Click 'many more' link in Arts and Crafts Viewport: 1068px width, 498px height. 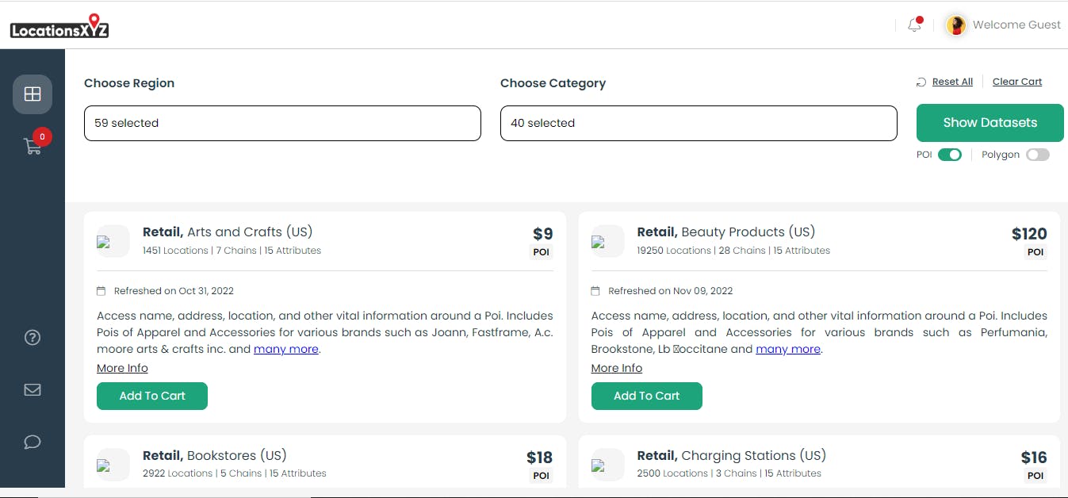(286, 349)
